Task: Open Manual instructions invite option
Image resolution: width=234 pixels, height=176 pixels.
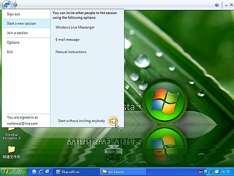Action: (71, 52)
